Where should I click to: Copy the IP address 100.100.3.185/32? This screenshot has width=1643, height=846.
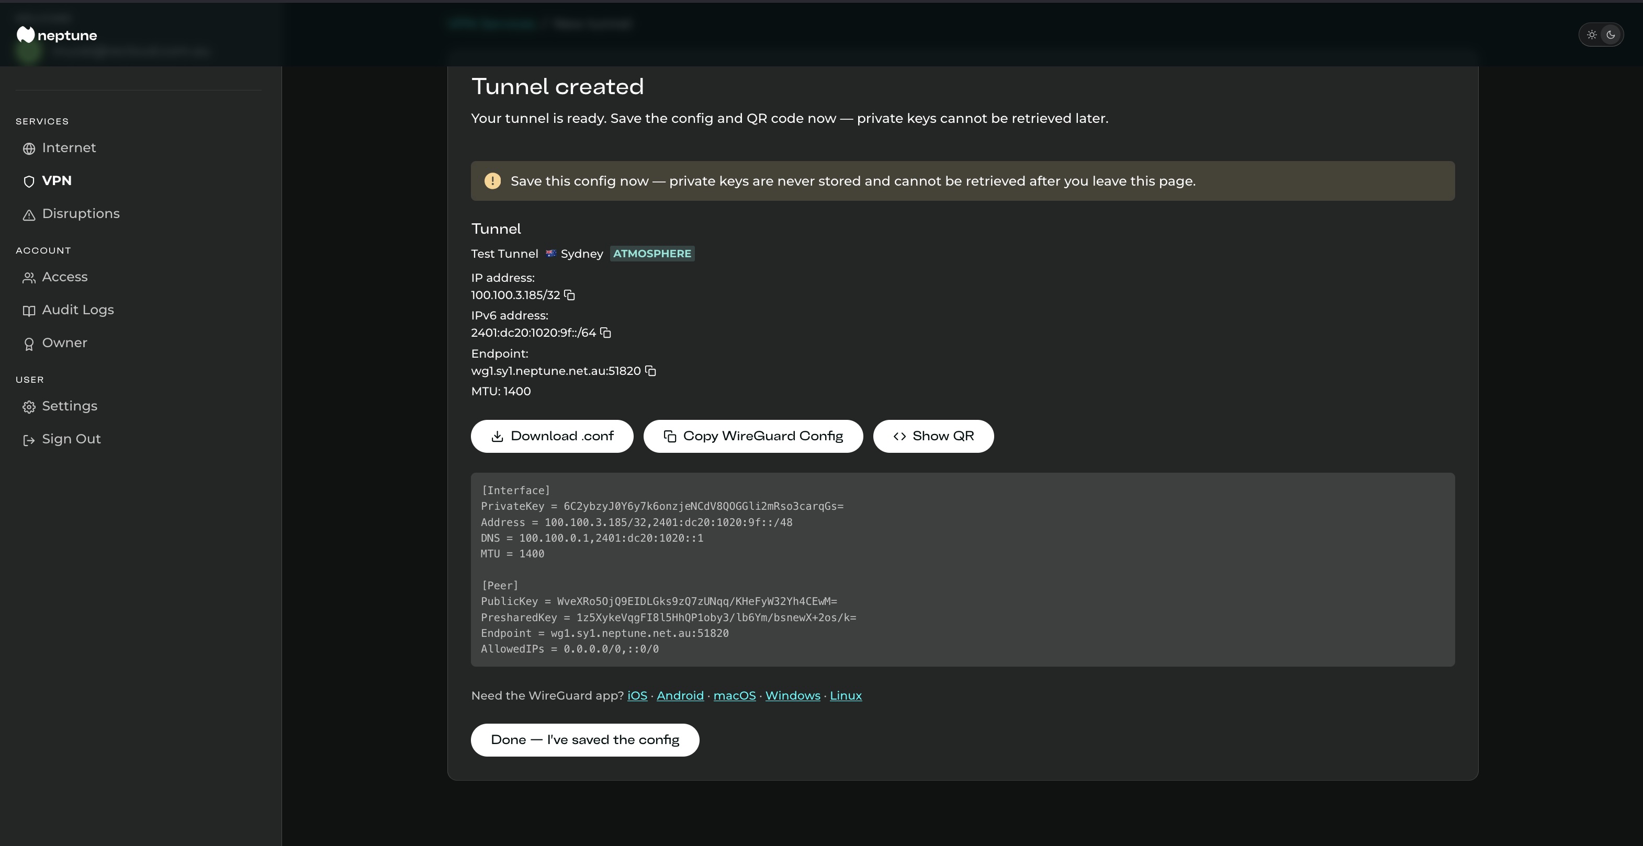[x=570, y=295]
